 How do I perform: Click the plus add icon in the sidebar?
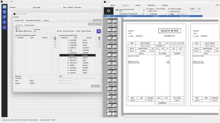click(x=4, y=17)
